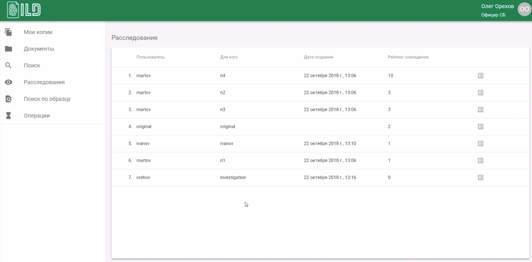Open details icon for row п1
532x262 pixels.
(x=481, y=161)
